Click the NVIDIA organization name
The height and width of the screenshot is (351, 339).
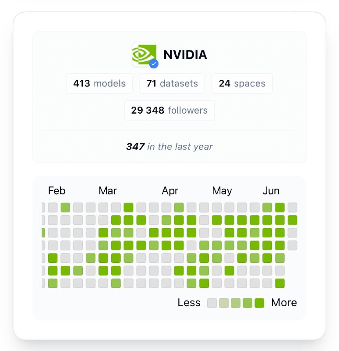coord(185,55)
